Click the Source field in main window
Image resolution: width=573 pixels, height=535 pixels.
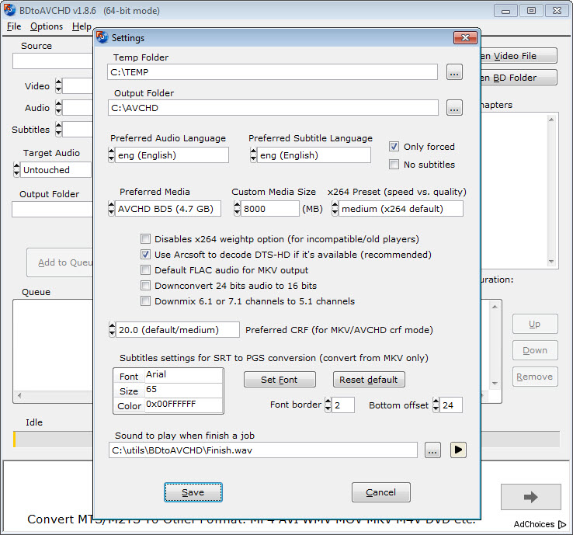tap(53, 61)
